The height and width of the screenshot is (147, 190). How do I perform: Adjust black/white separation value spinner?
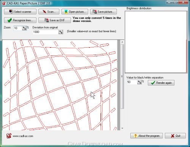pos(139,82)
